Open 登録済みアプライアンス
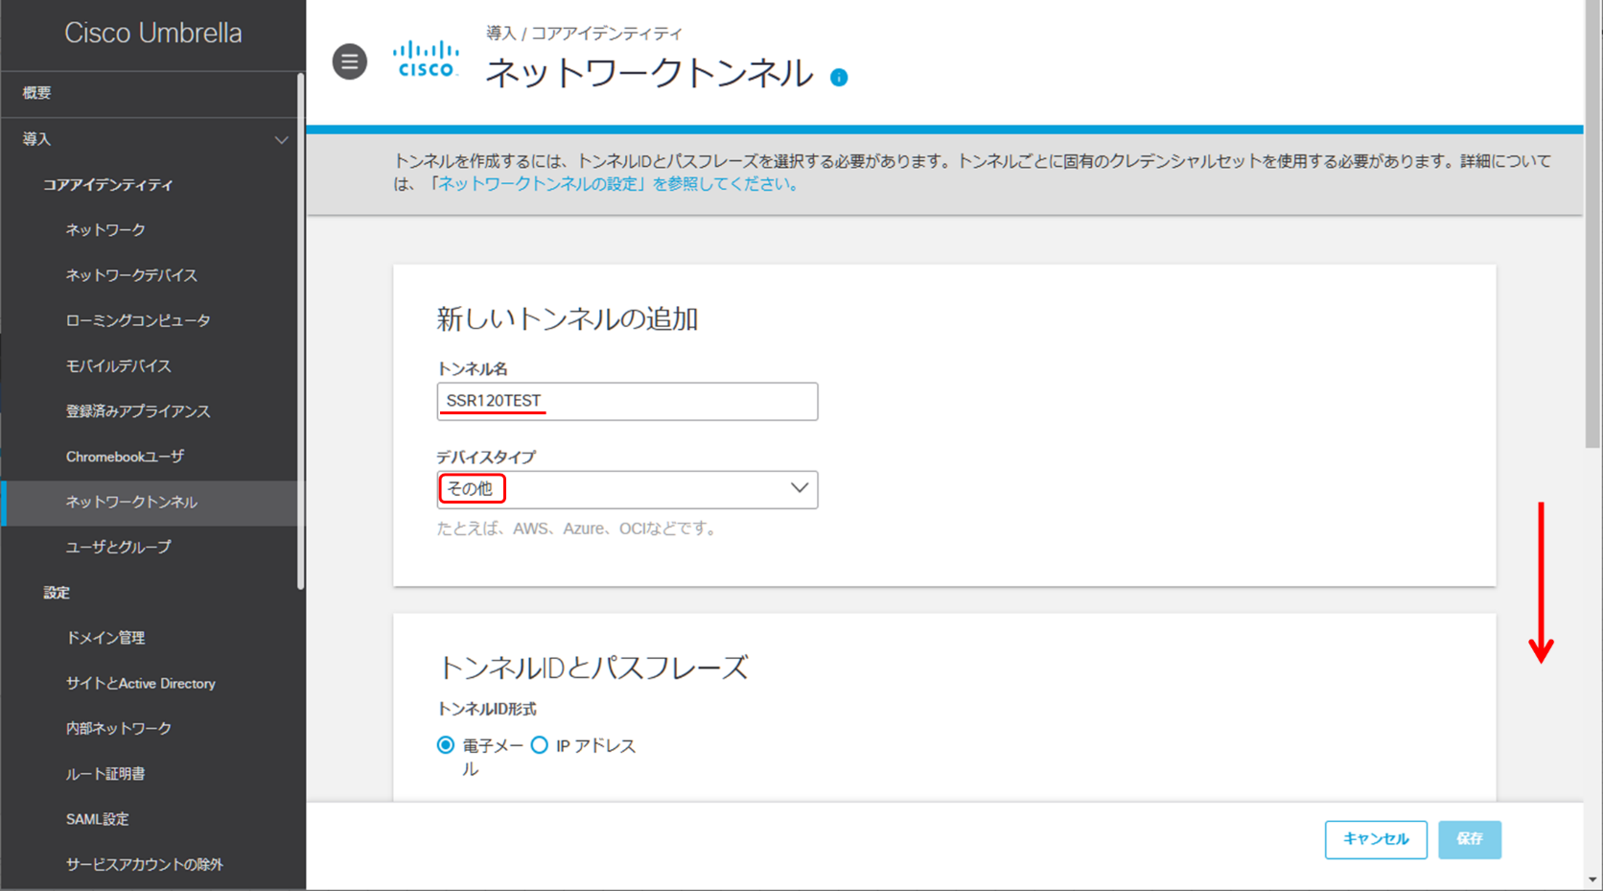 pyautogui.click(x=138, y=411)
